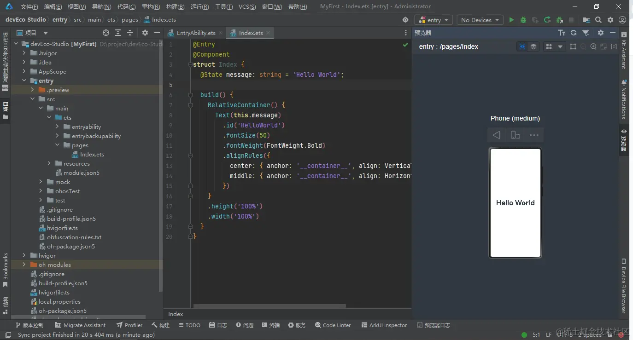Screen dimensions: 633x340
Task: Slide the editor horizontal scrollbar
Action: (270, 305)
